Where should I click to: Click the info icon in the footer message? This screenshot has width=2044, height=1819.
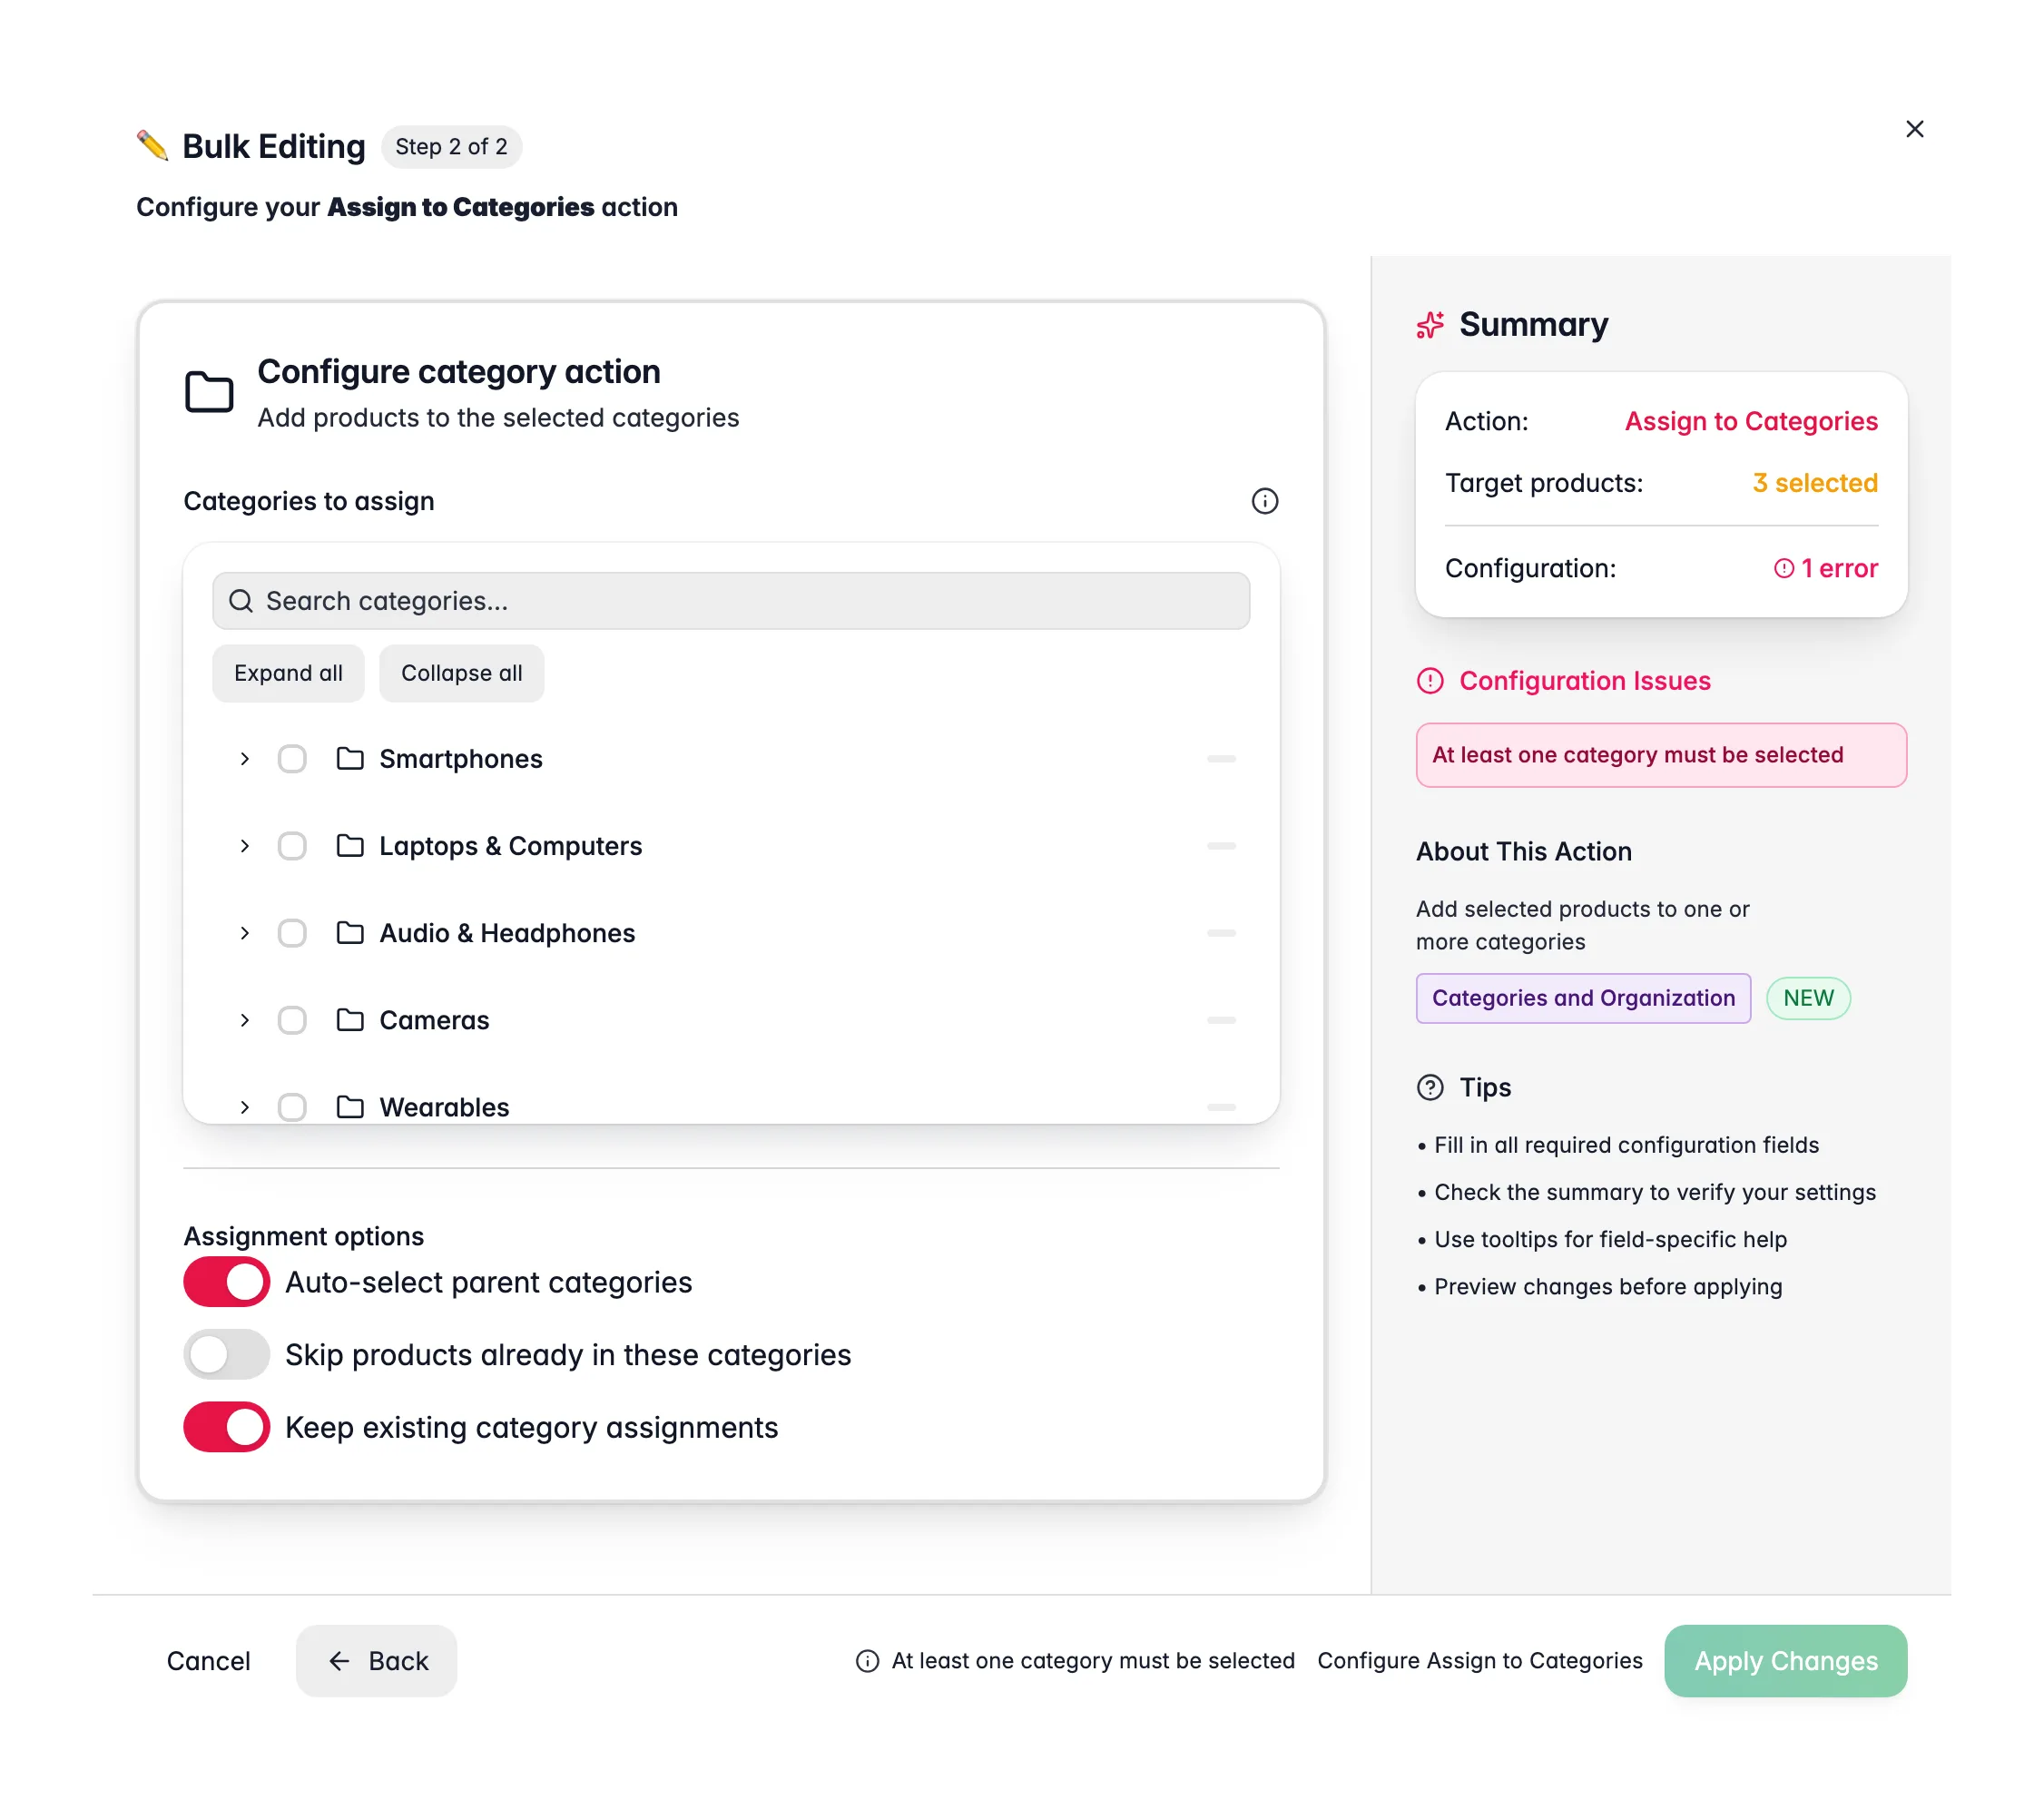867,1661
